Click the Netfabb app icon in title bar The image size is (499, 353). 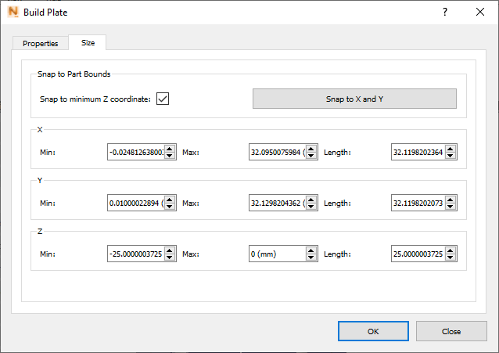click(x=12, y=12)
